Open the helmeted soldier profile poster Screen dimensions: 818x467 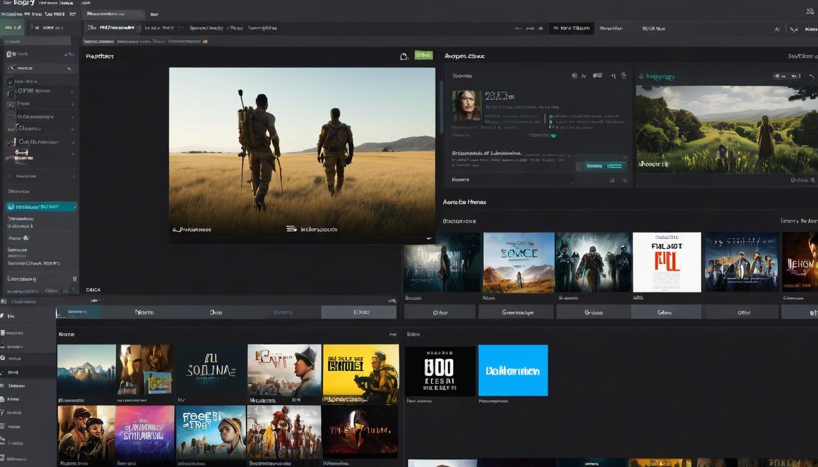(284, 370)
